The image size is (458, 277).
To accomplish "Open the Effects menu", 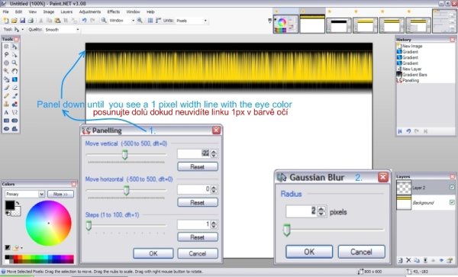I will [113, 11].
